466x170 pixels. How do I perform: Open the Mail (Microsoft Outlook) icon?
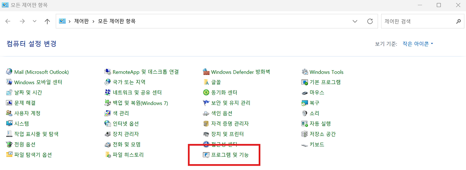9,72
